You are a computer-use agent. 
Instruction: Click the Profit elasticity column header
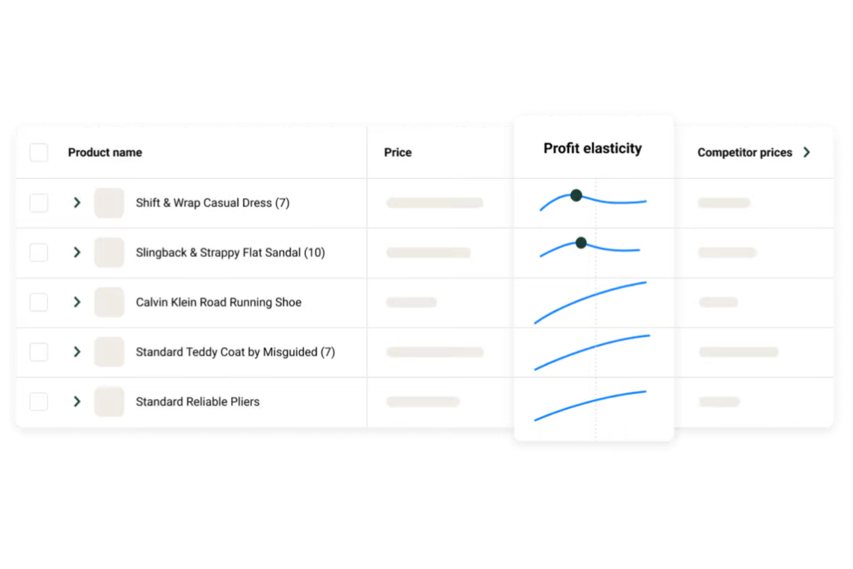(592, 148)
